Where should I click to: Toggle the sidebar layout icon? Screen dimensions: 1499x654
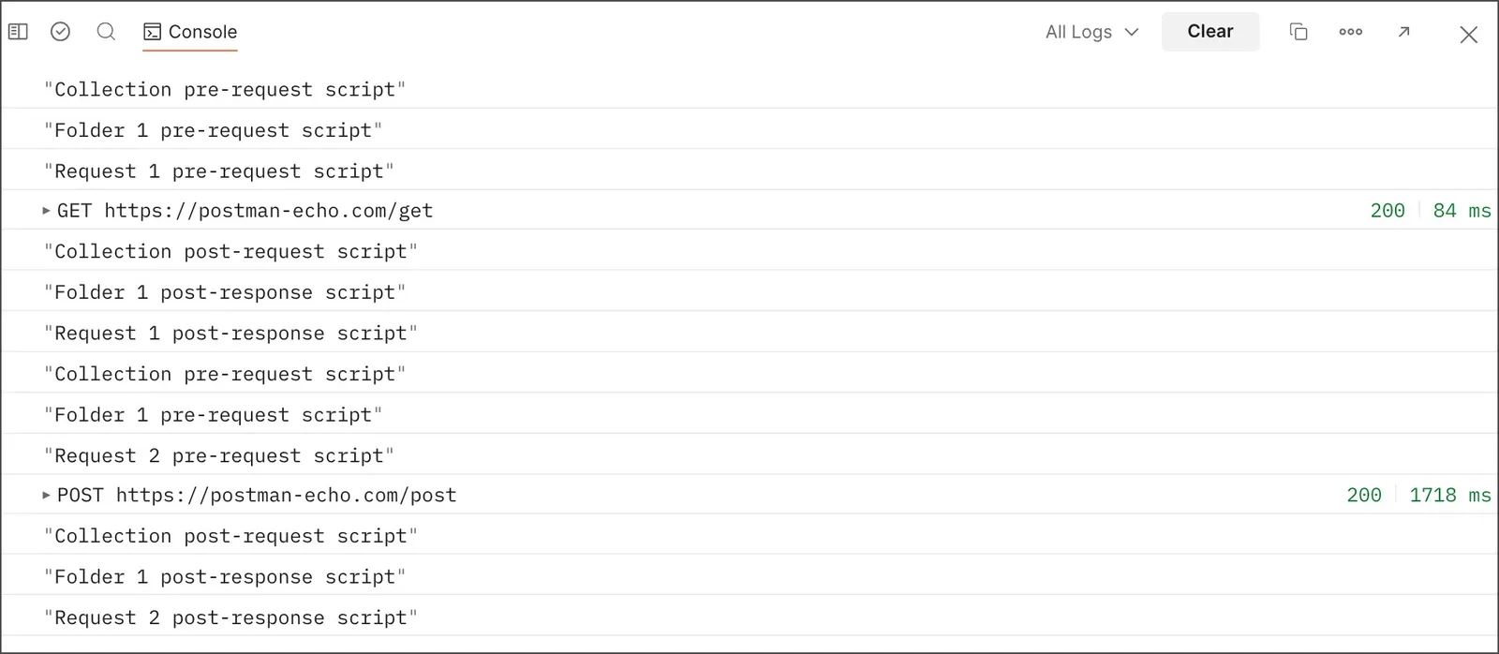[18, 32]
